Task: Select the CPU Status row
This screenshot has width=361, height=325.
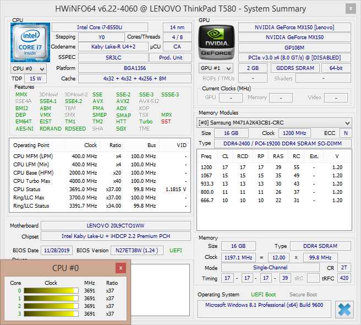Action: point(100,189)
